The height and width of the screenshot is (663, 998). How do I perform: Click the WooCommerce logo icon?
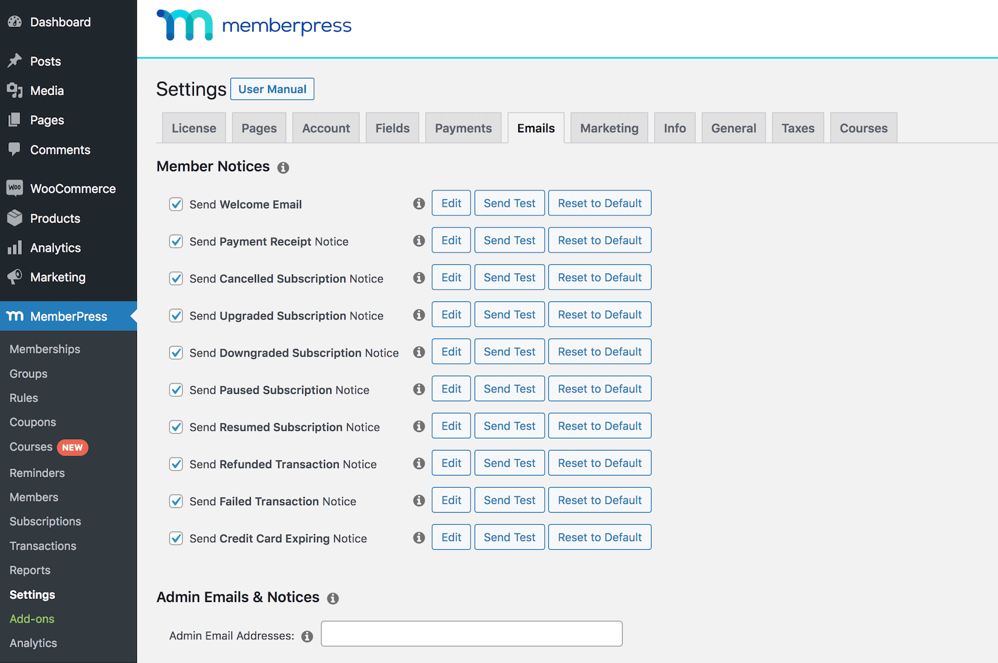coord(15,188)
